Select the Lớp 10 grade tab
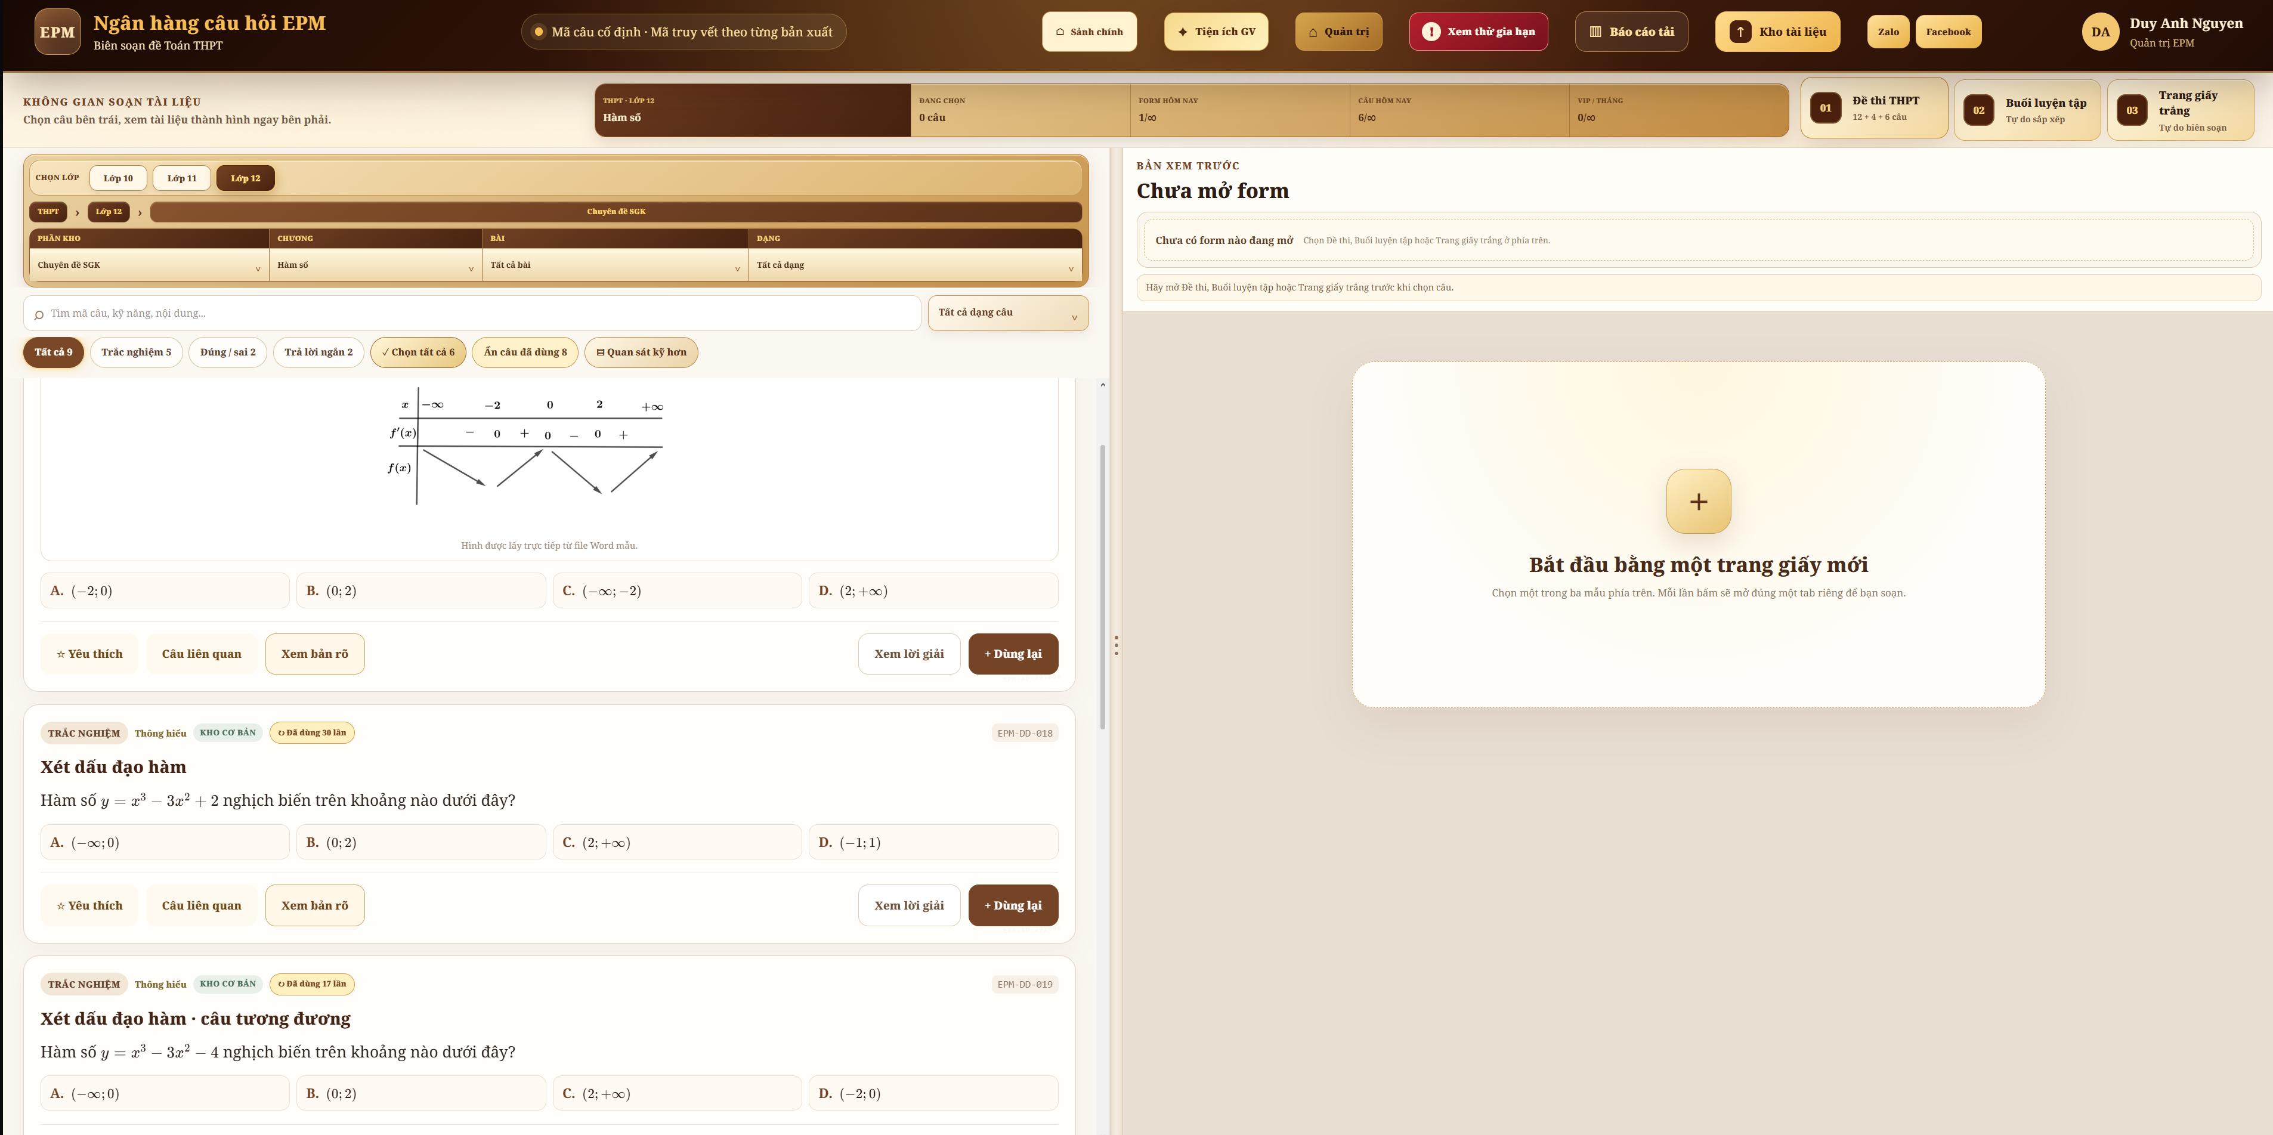 click(118, 178)
